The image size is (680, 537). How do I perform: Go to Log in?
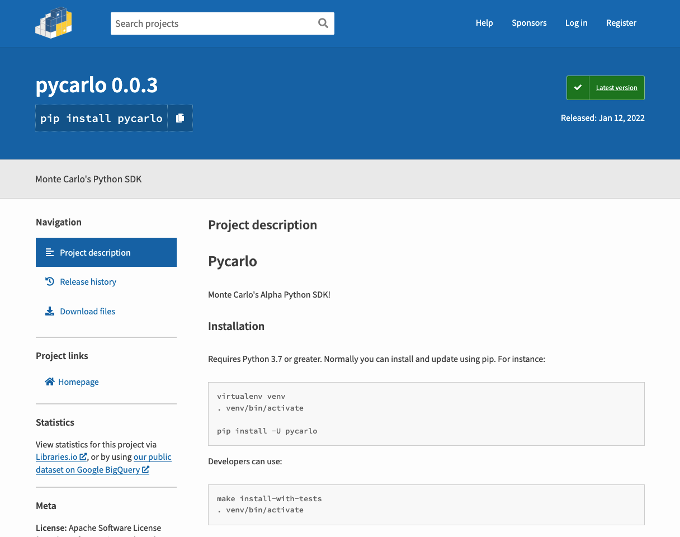tap(576, 23)
